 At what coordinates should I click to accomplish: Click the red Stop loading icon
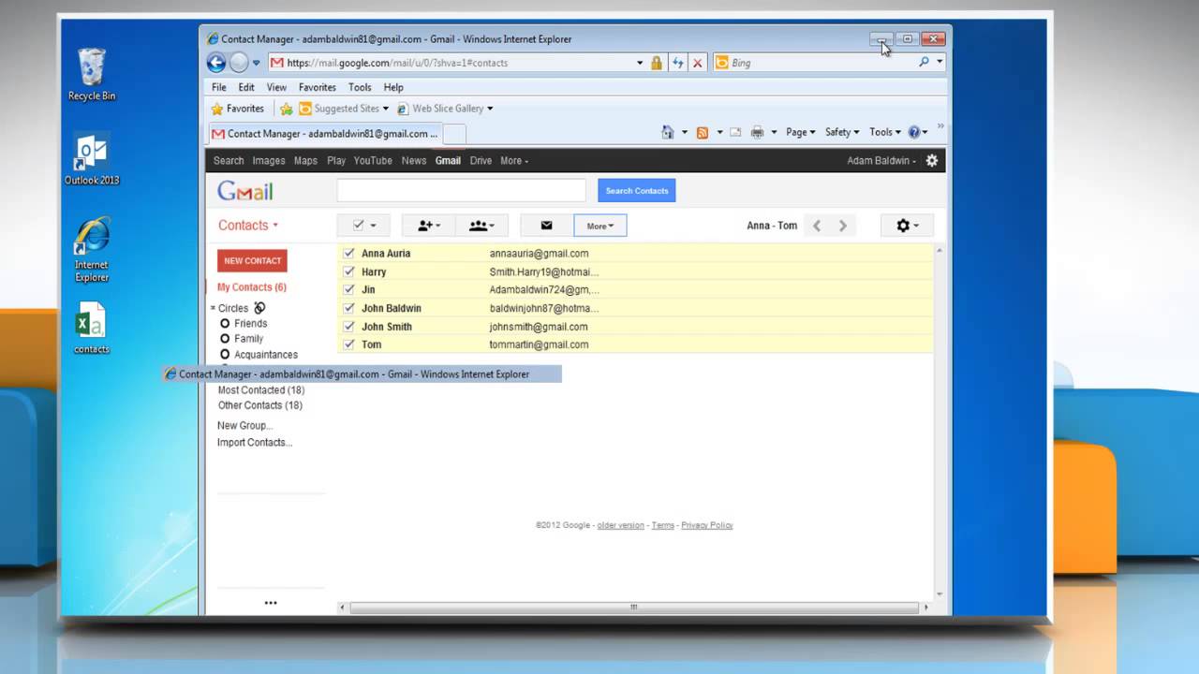pyautogui.click(x=698, y=63)
